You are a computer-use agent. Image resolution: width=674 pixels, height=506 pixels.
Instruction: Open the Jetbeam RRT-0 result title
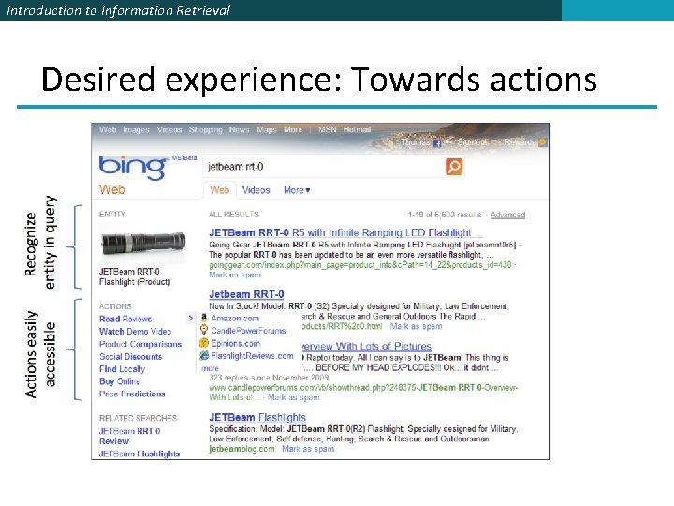click(x=246, y=294)
